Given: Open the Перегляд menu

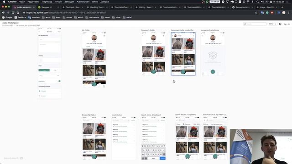Looking at the screenshot, I should (47, 2).
